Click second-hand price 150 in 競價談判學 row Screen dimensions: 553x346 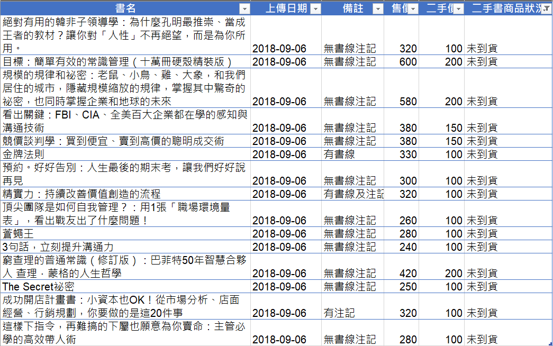click(x=454, y=141)
